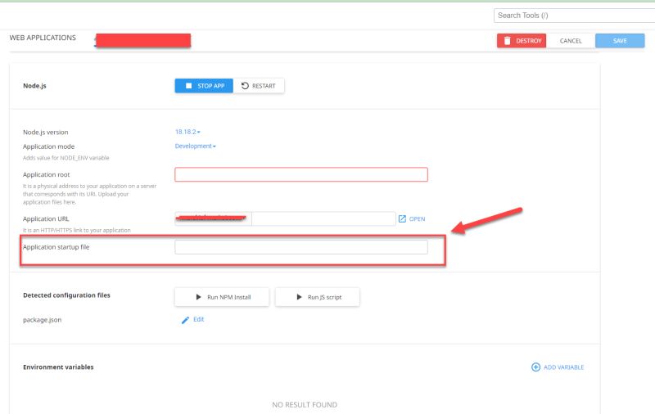Viewport: 655px width, 414px height.
Task: Focus the Application startup file field
Action: click(301, 247)
